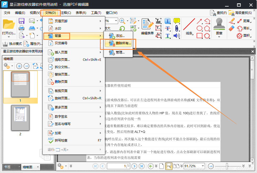
Task: Choose 管理... in background submenu
Action: [x=118, y=52]
